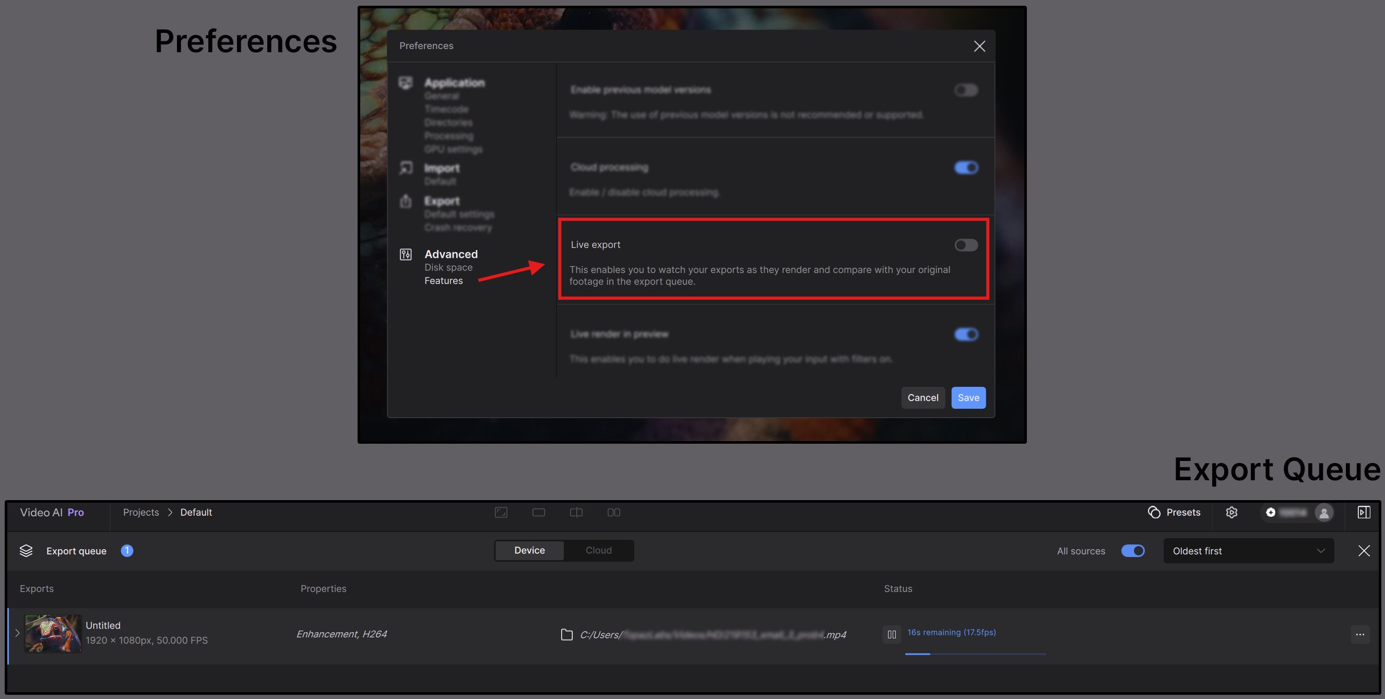Select GPU settings under Application

(453, 149)
